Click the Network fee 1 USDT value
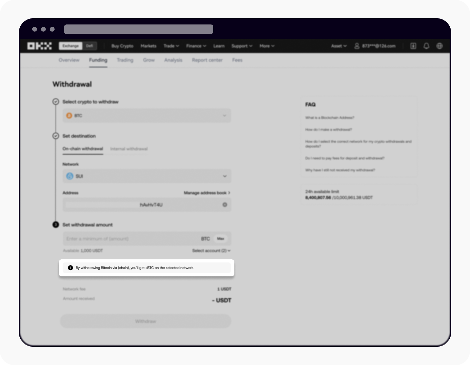This screenshot has width=470, height=365. [x=224, y=289]
